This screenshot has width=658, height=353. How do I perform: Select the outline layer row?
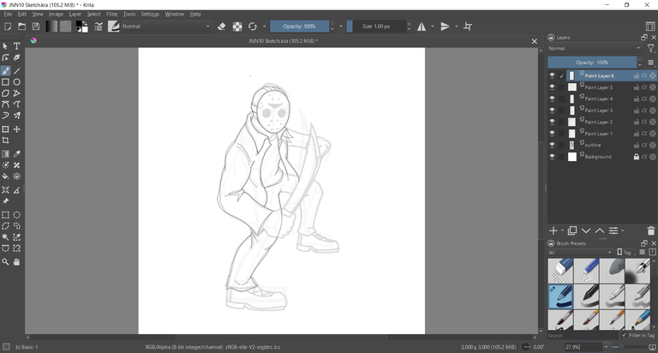[x=602, y=145]
